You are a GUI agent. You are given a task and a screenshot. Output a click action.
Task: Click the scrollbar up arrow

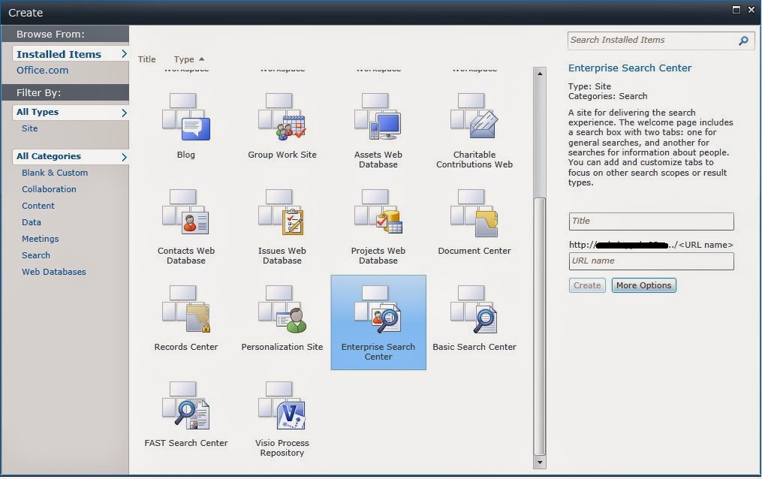pos(540,74)
